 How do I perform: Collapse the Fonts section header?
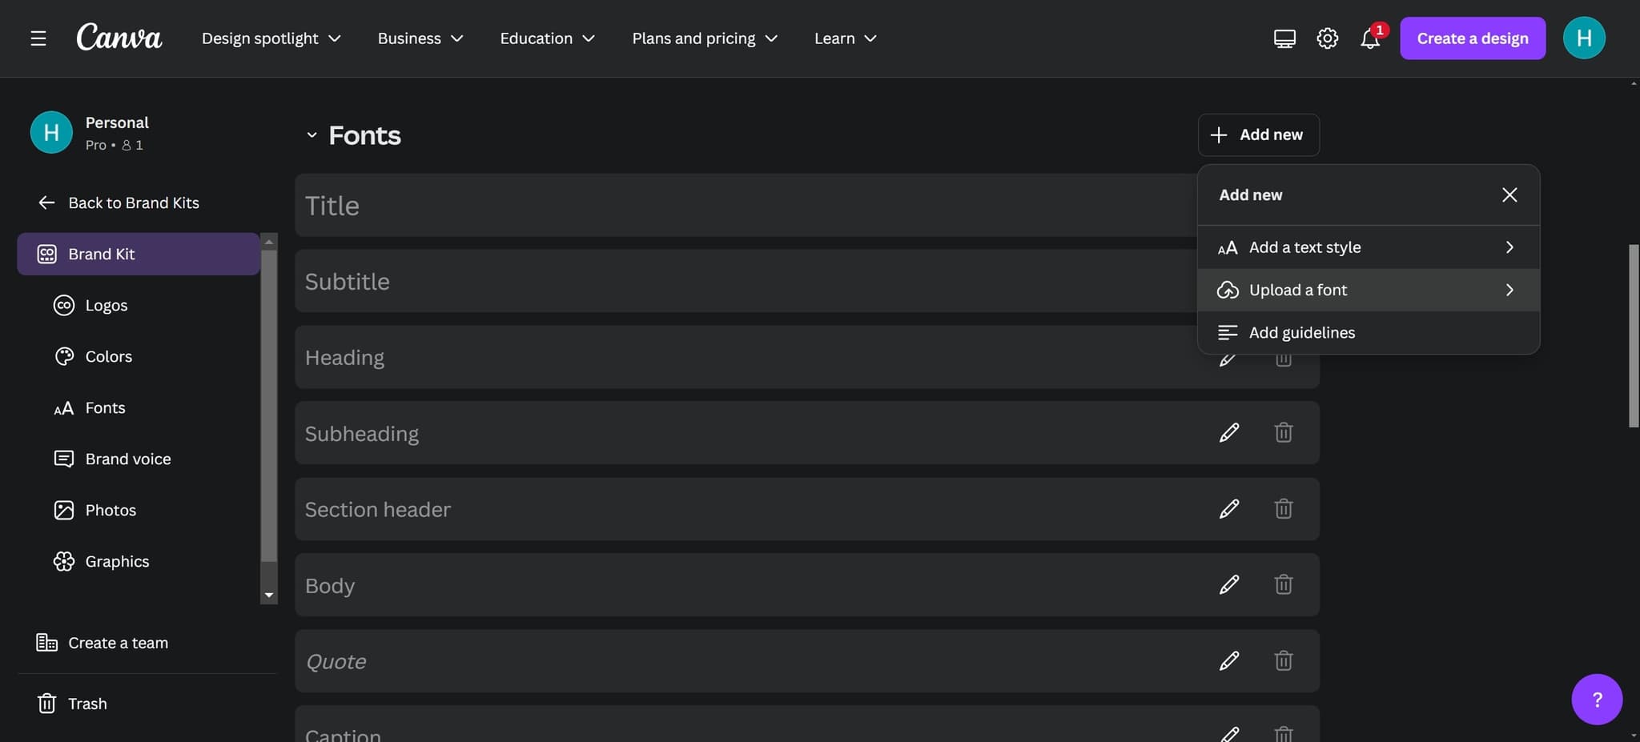coord(312,134)
